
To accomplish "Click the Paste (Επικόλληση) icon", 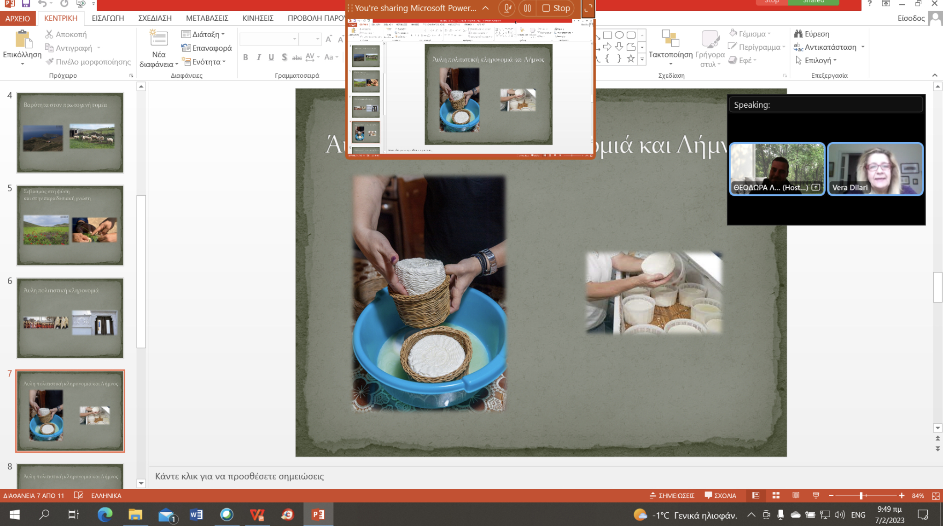I will (x=23, y=39).
